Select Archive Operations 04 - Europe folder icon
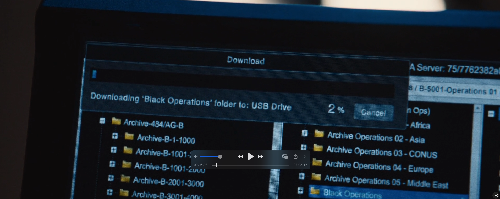500x199 pixels. point(317,162)
